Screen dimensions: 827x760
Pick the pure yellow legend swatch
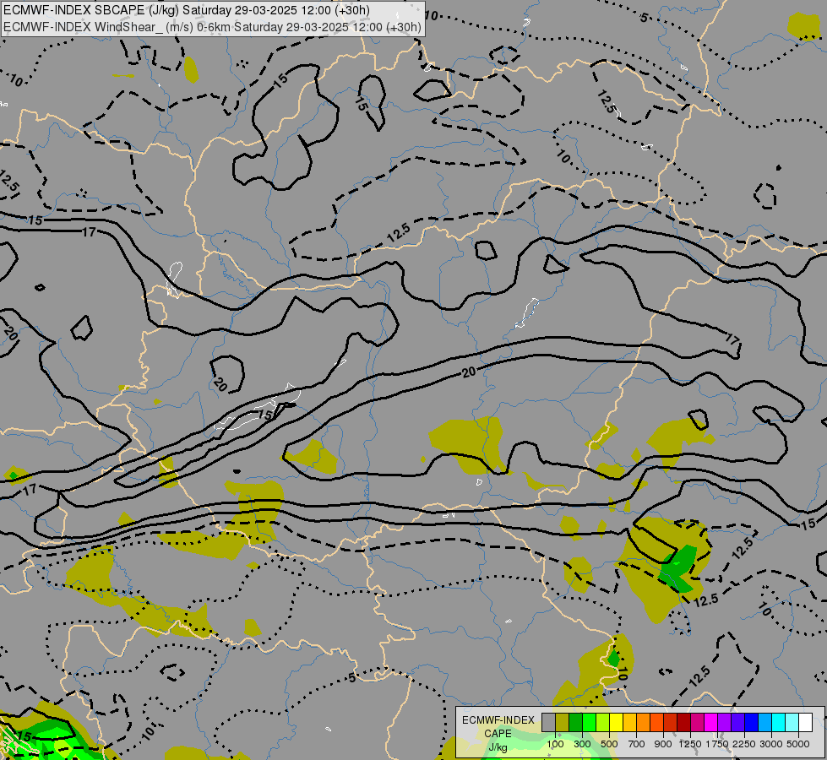[x=616, y=723]
